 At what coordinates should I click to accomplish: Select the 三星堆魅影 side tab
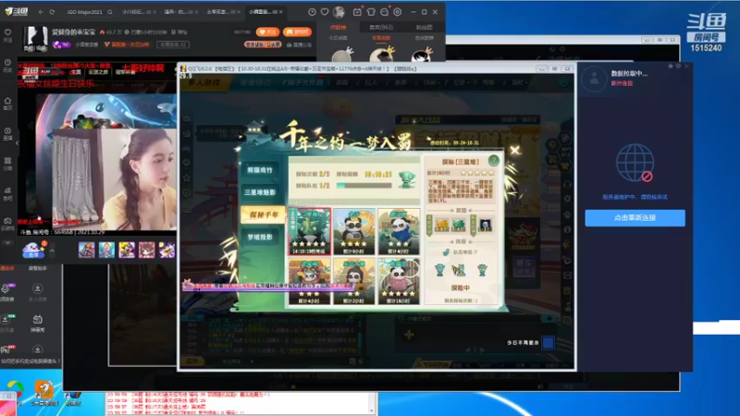tap(260, 192)
